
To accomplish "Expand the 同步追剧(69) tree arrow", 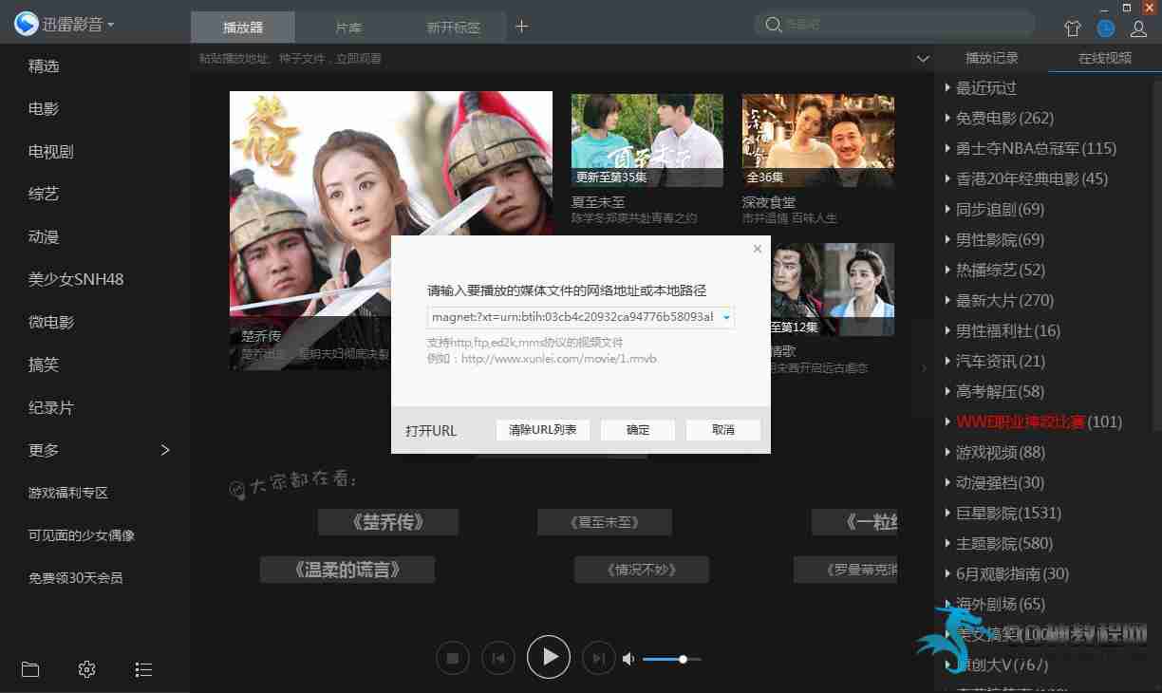I will 947,209.
